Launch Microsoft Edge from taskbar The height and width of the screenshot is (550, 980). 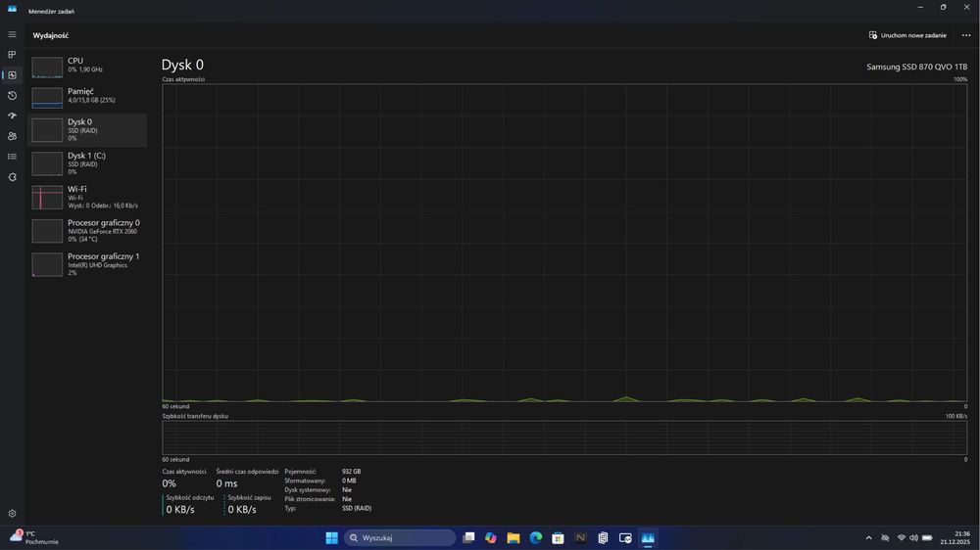click(536, 537)
